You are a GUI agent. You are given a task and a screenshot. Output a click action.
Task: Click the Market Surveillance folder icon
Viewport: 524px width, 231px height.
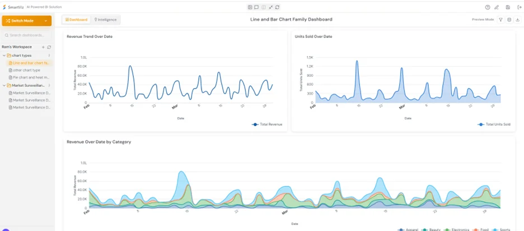(9, 85)
